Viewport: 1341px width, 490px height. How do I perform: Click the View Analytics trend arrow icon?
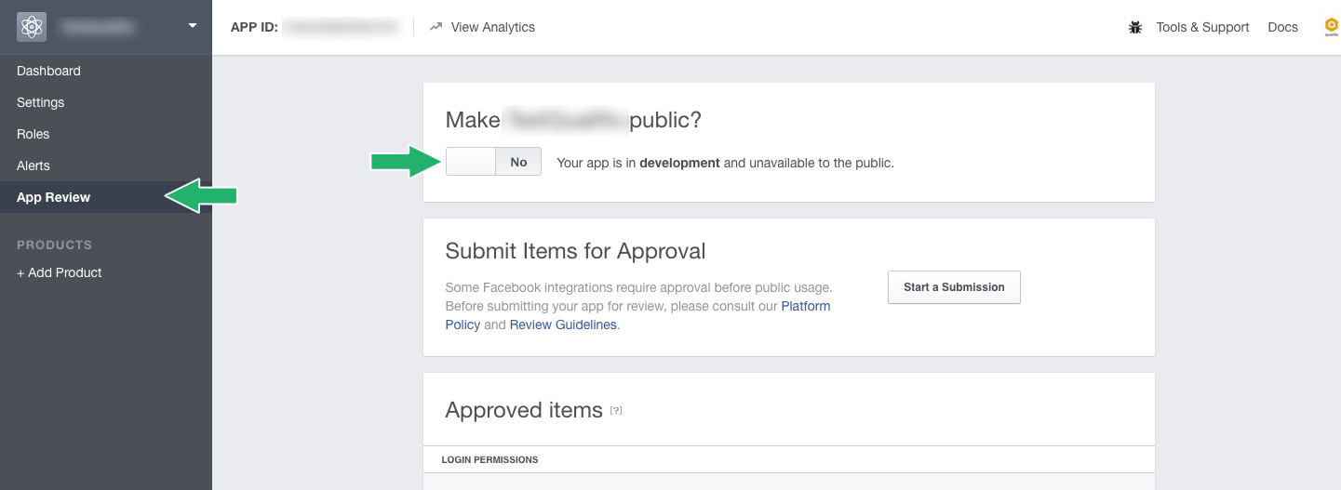436,27
